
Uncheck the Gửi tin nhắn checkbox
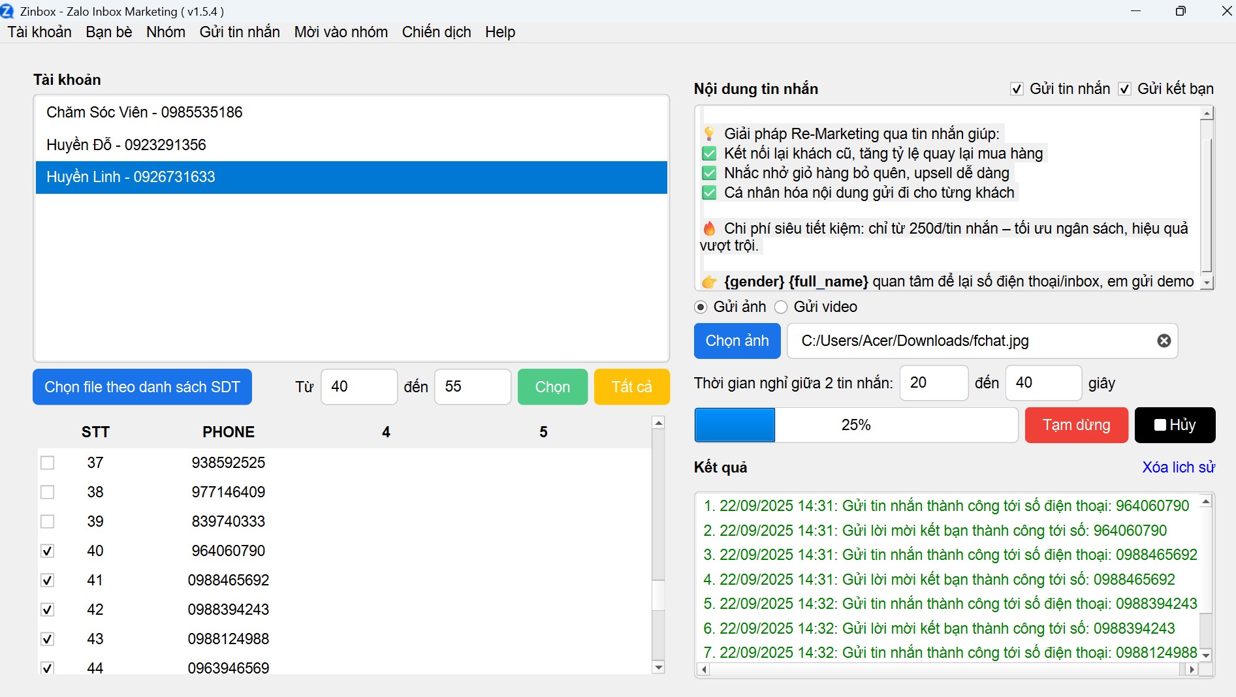point(1017,89)
